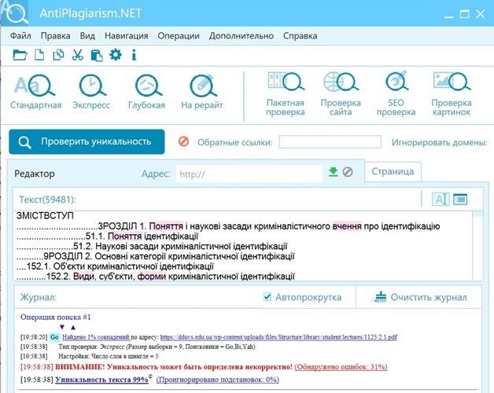Open the Файл menu
This screenshot has width=494, height=393.
(x=20, y=35)
